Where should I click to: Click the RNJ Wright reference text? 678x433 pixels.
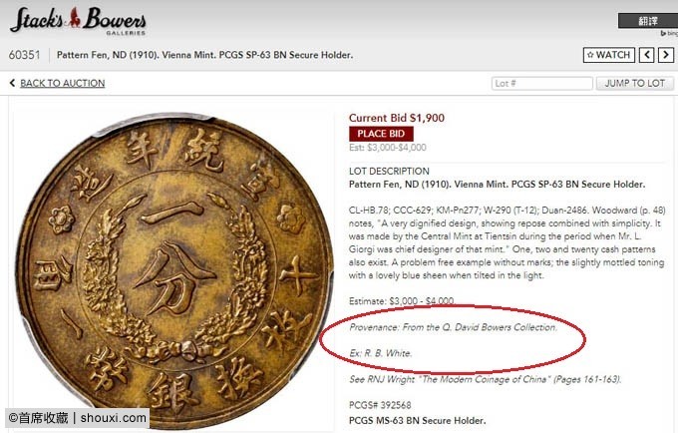pos(486,379)
